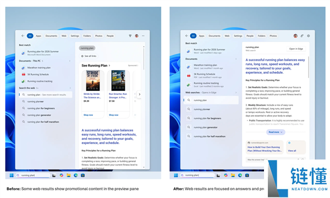Open Excel file 'Running routine tracking' in Before panel
Viewport: 330px width, 198px height.
tap(45, 81)
